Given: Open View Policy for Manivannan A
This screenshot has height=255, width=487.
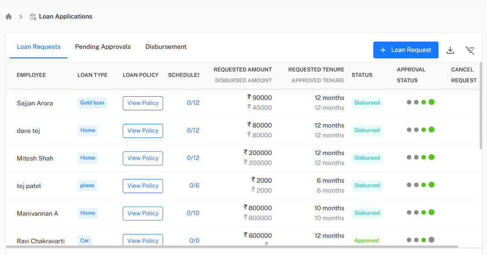Looking at the screenshot, I should pyautogui.click(x=143, y=213).
